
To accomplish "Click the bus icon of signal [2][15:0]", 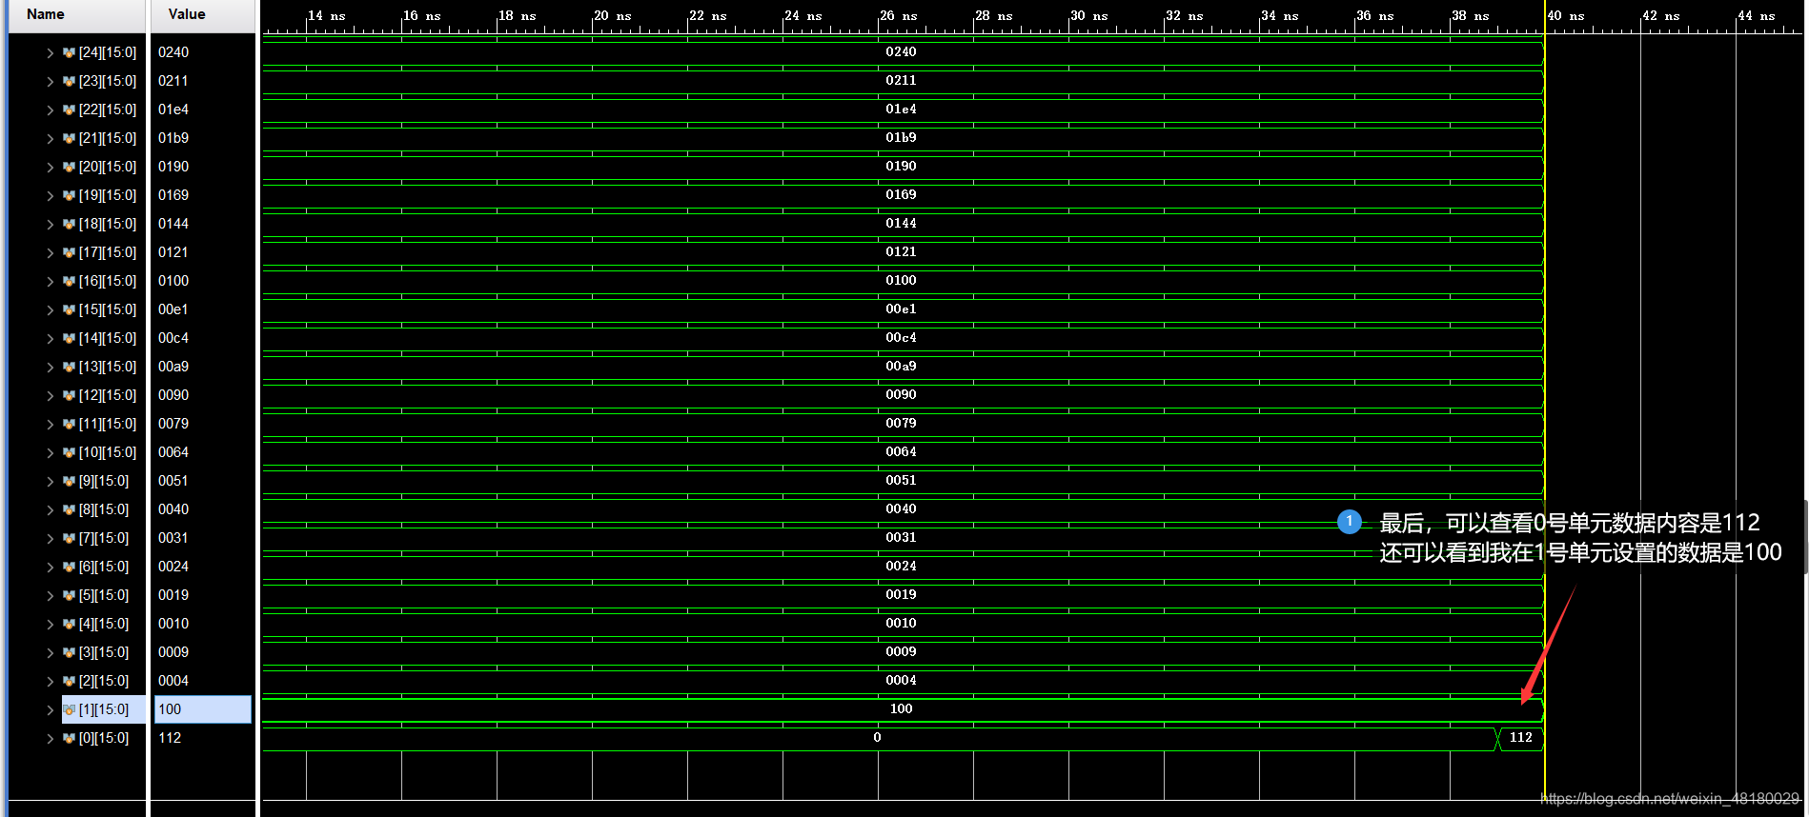I will 69,682.
